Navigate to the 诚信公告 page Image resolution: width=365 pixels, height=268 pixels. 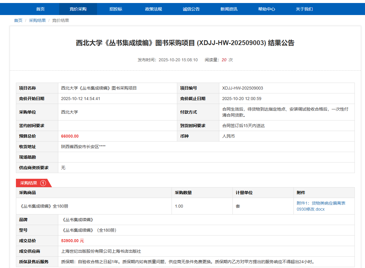[191, 9]
